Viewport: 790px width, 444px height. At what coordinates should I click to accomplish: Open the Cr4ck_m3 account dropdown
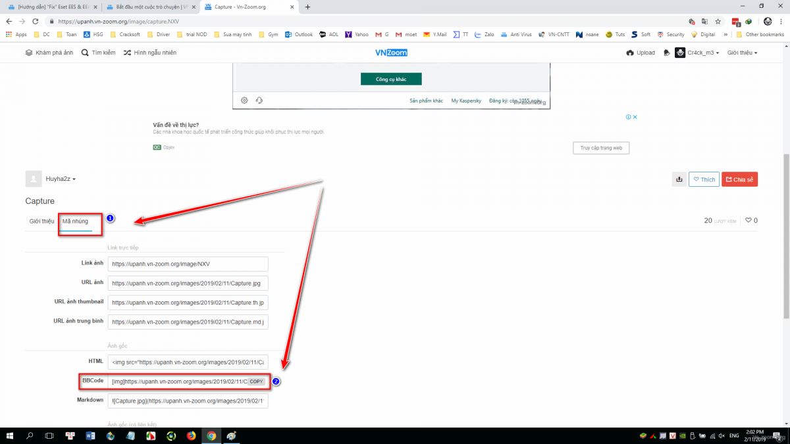[697, 53]
